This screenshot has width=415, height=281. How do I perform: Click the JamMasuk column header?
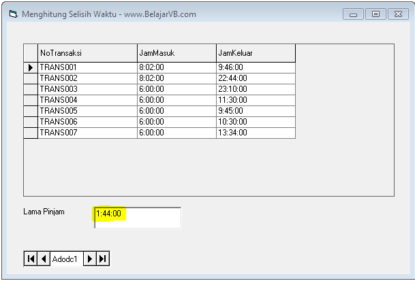pos(176,53)
